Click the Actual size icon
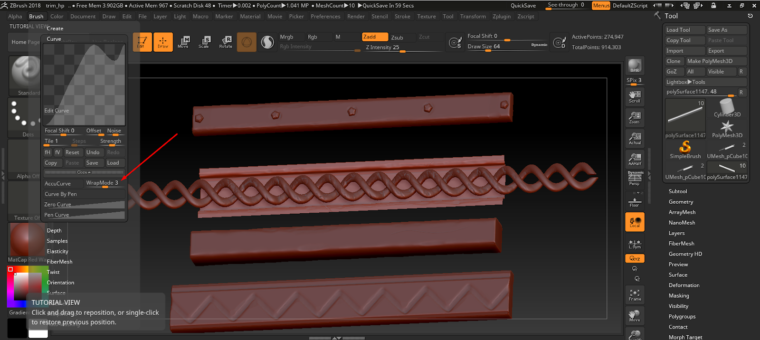Image resolution: width=760 pixels, height=340 pixels. pyautogui.click(x=635, y=138)
